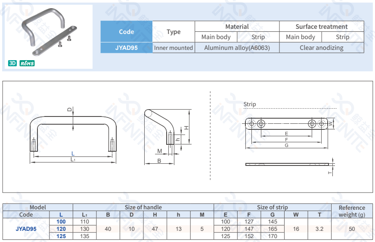The width and height of the screenshot is (375, 242).
Task: Click JYAD95 code in the top table
Action: tap(126, 48)
